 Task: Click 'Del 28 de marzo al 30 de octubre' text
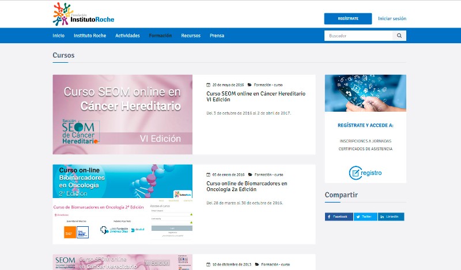(x=244, y=203)
